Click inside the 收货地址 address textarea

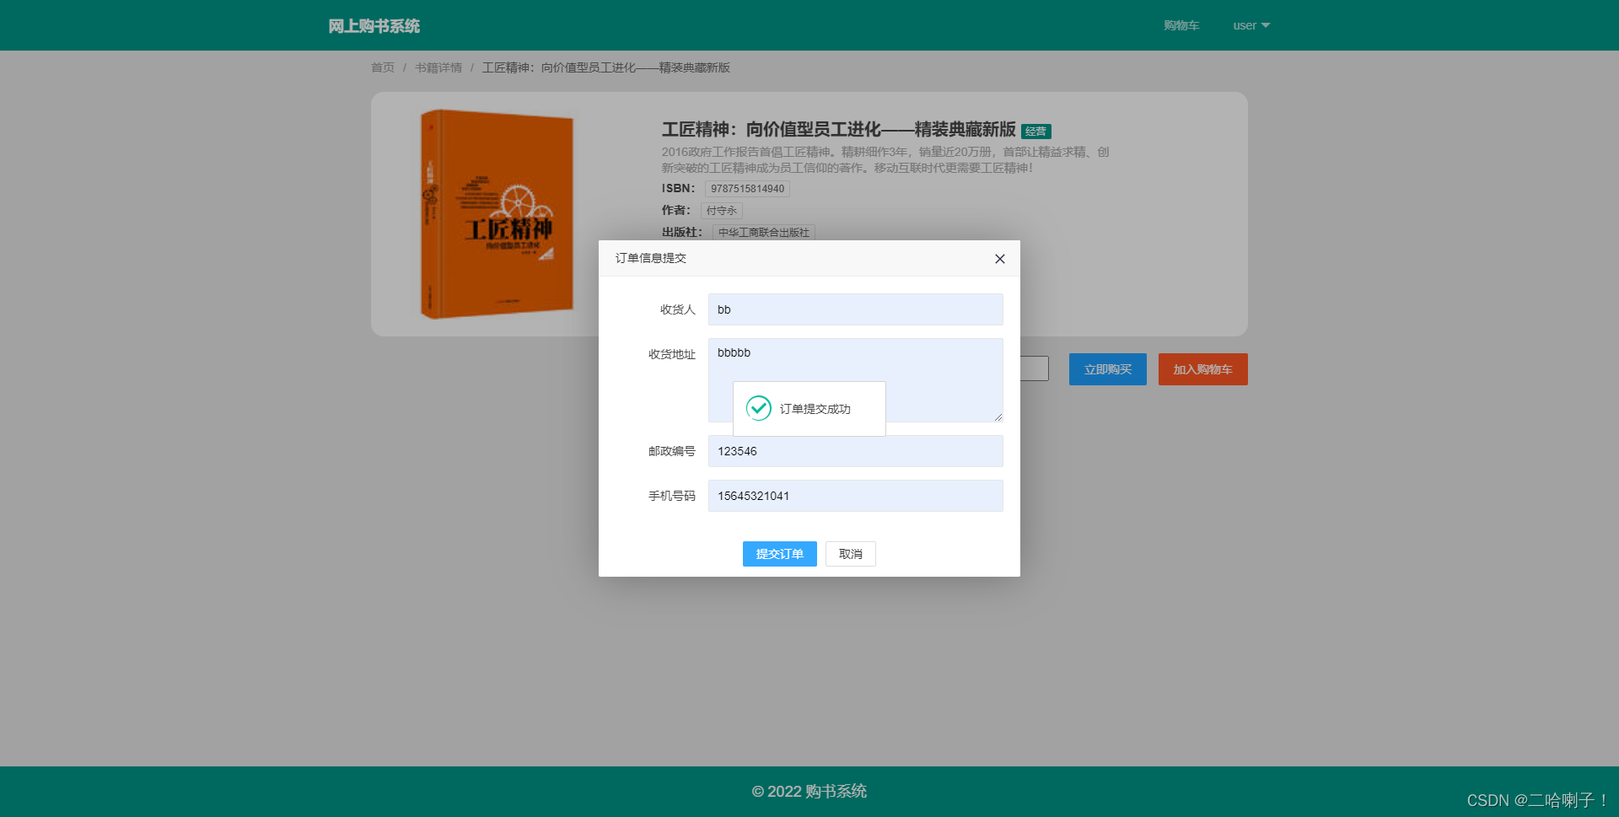[x=855, y=354]
